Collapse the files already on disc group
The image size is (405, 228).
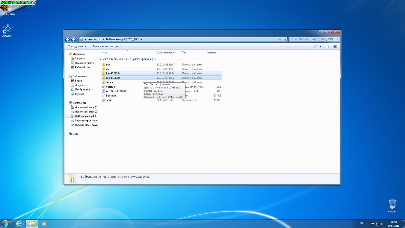click(100, 59)
